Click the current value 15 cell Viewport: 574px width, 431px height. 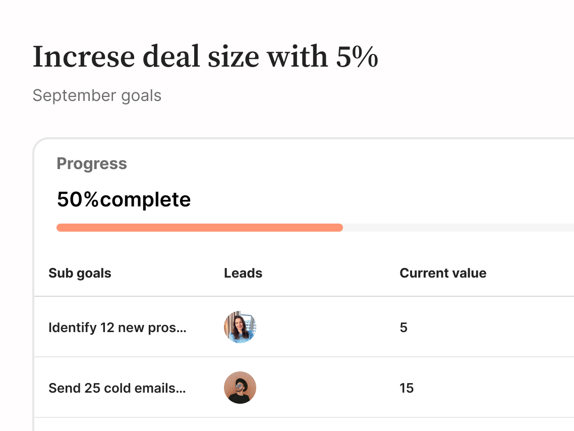(x=407, y=388)
